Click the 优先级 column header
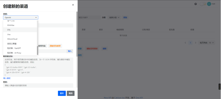221x99 pixels. (172, 30)
